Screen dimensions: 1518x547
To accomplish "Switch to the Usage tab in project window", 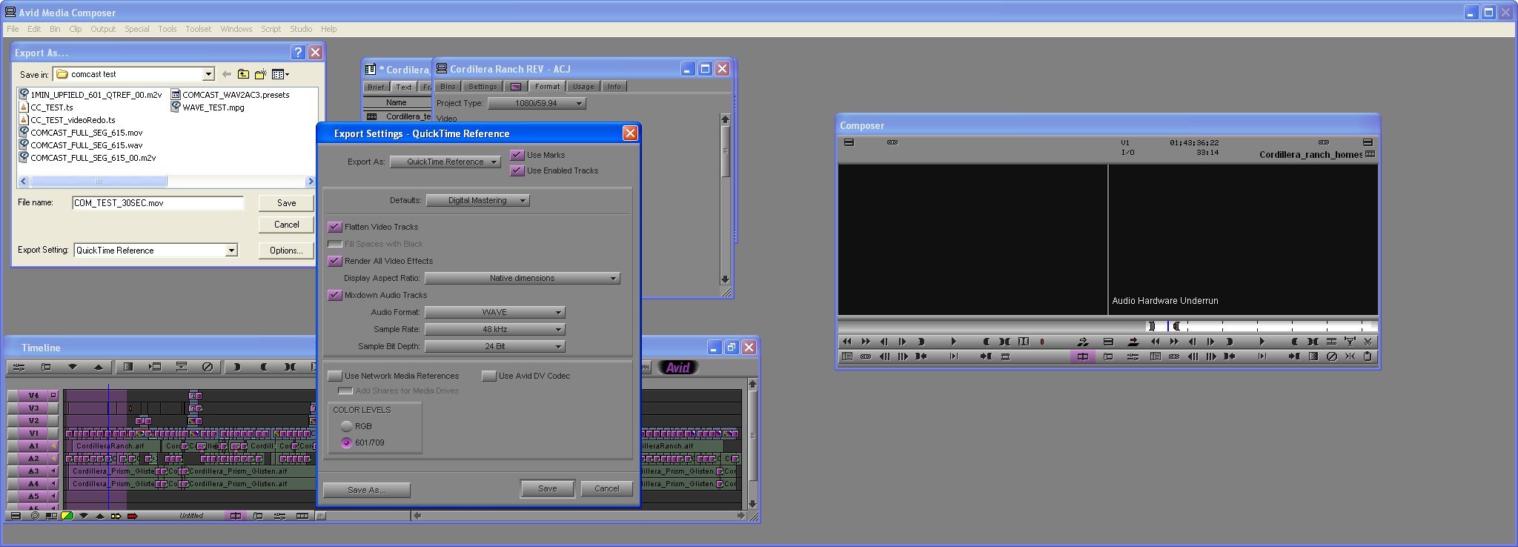I will [583, 87].
